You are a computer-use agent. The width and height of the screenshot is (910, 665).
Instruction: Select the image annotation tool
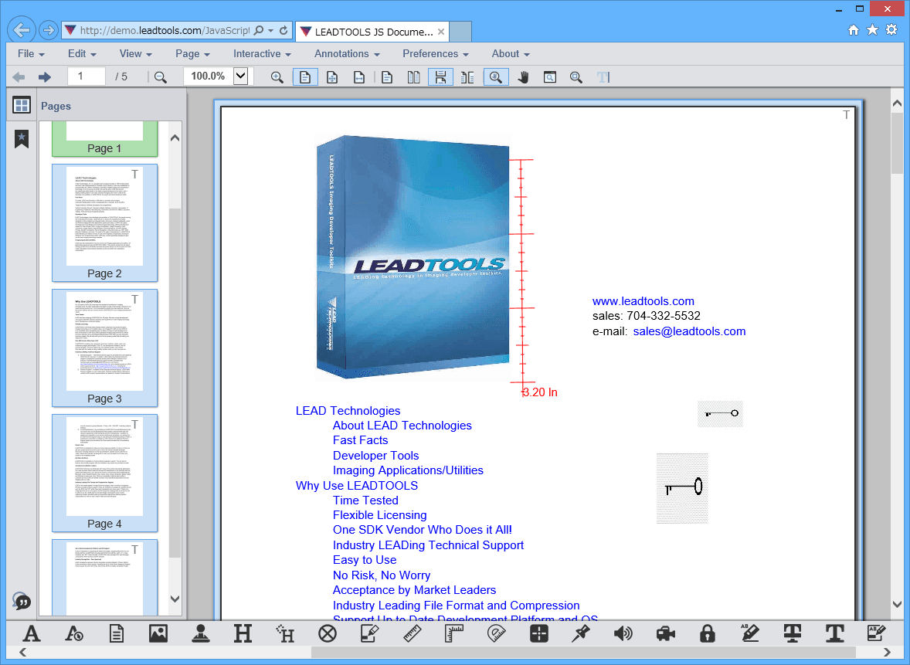click(158, 633)
